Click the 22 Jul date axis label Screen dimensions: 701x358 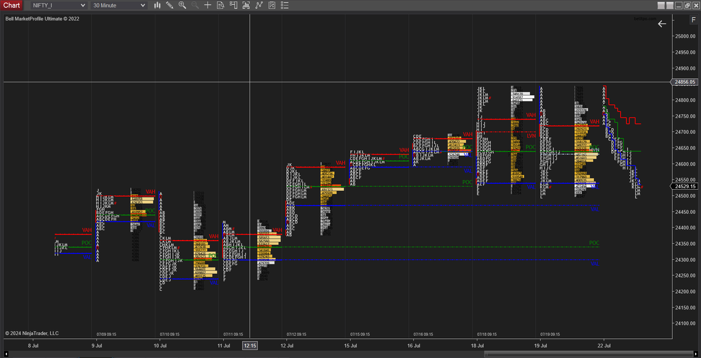pyautogui.click(x=604, y=346)
